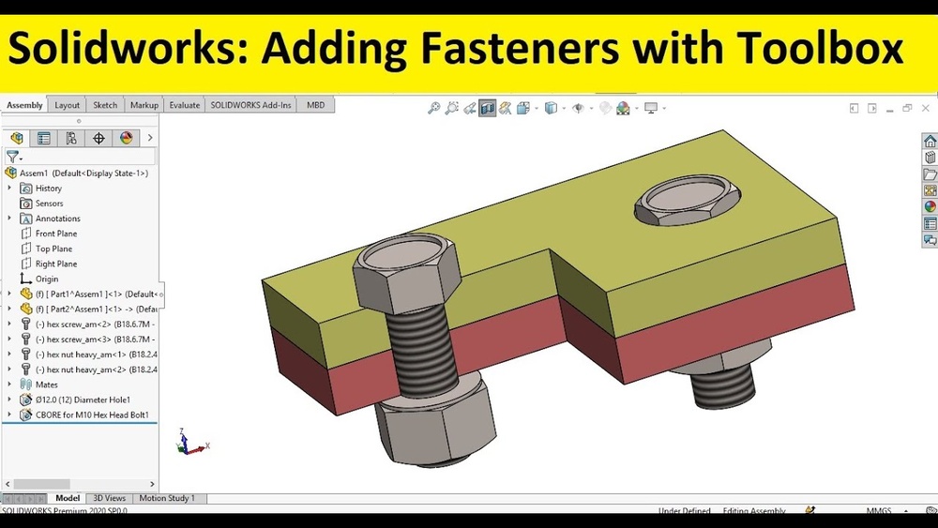Image resolution: width=938 pixels, height=528 pixels.
Task: Open the Appearances task pane icon
Action: tap(930, 207)
